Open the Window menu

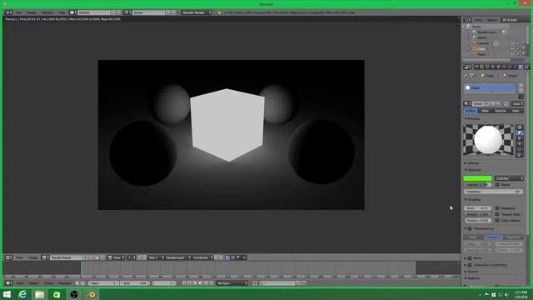click(x=47, y=12)
